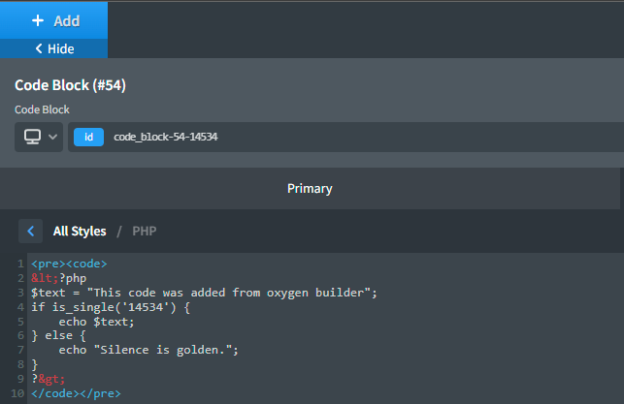Click the ?&gt; closing PHP tag line
Viewport: 624px width, 404px height.
[x=49, y=379]
